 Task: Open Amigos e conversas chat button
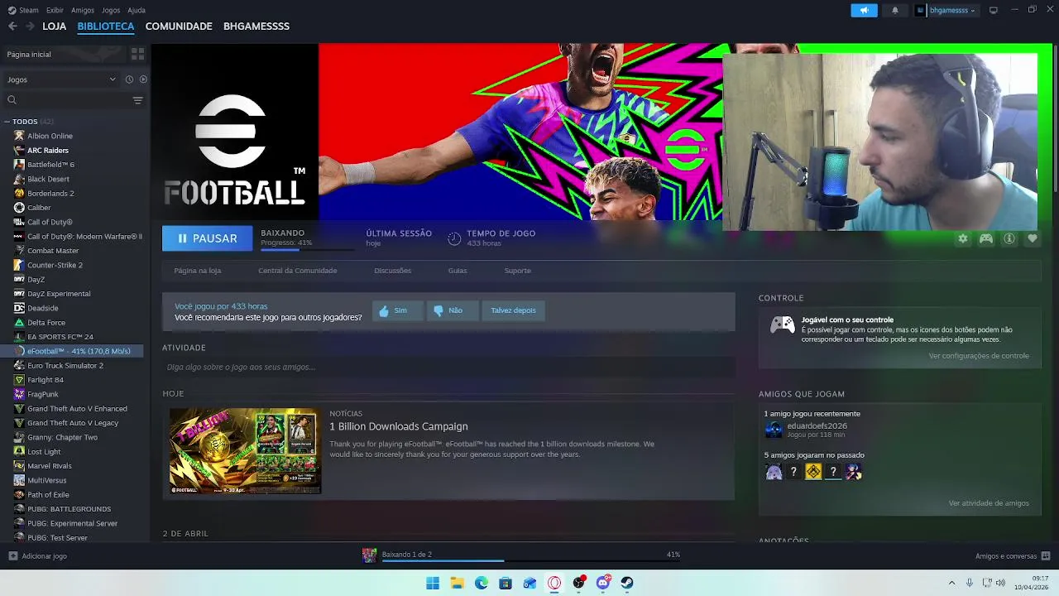(x=1013, y=556)
